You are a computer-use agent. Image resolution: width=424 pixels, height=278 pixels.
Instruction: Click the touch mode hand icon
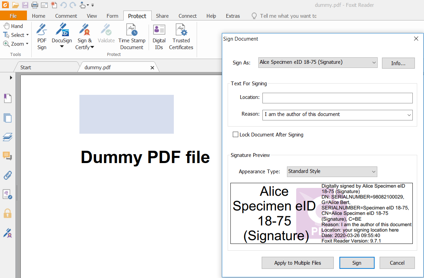point(82,5)
